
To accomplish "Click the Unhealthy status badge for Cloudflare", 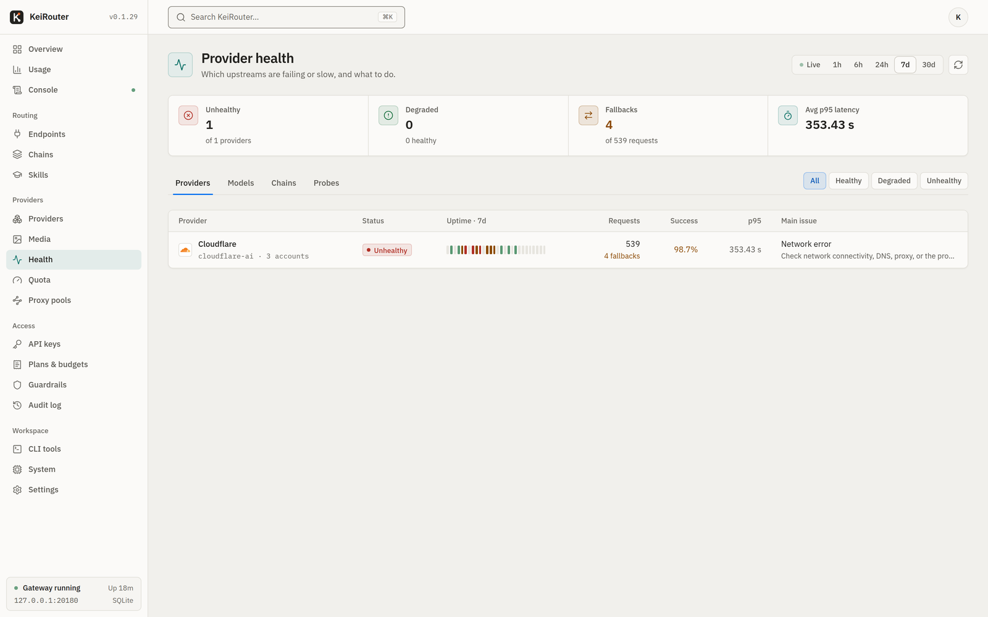I will coord(387,250).
